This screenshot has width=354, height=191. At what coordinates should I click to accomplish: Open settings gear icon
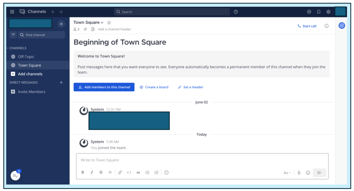point(328,12)
